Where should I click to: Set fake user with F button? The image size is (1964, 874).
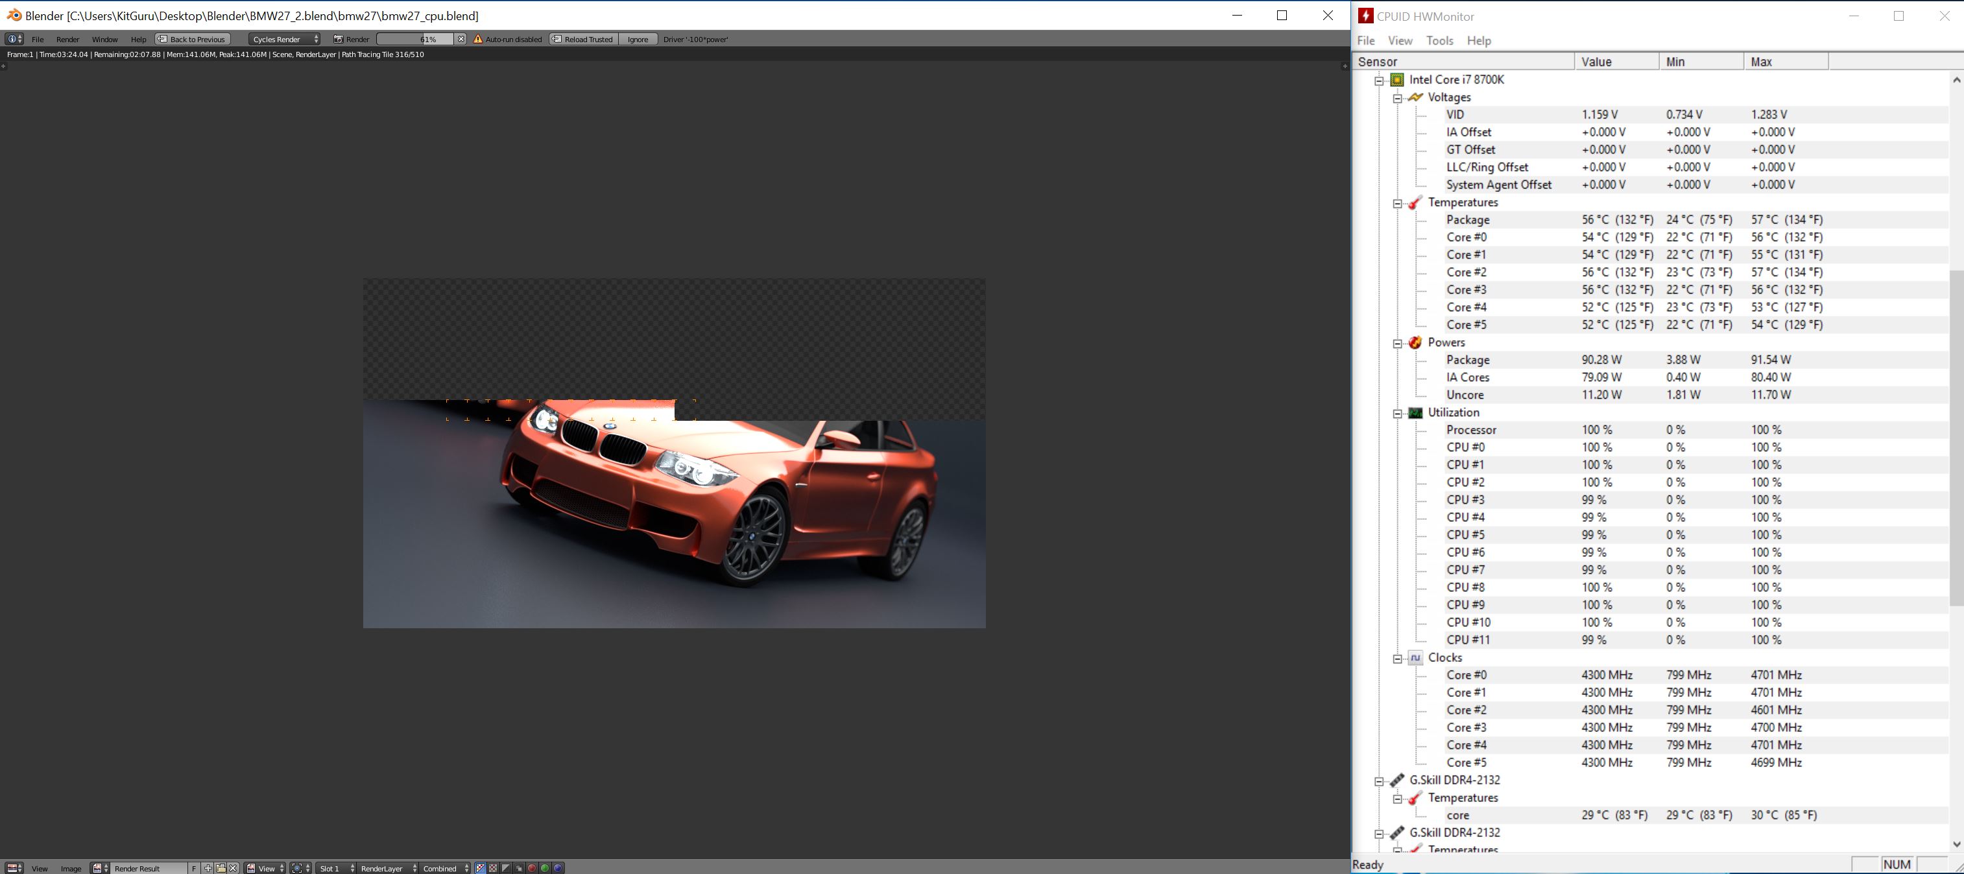[194, 868]
